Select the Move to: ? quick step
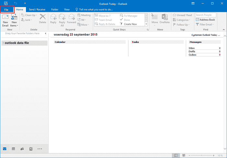 pos(103,16)
